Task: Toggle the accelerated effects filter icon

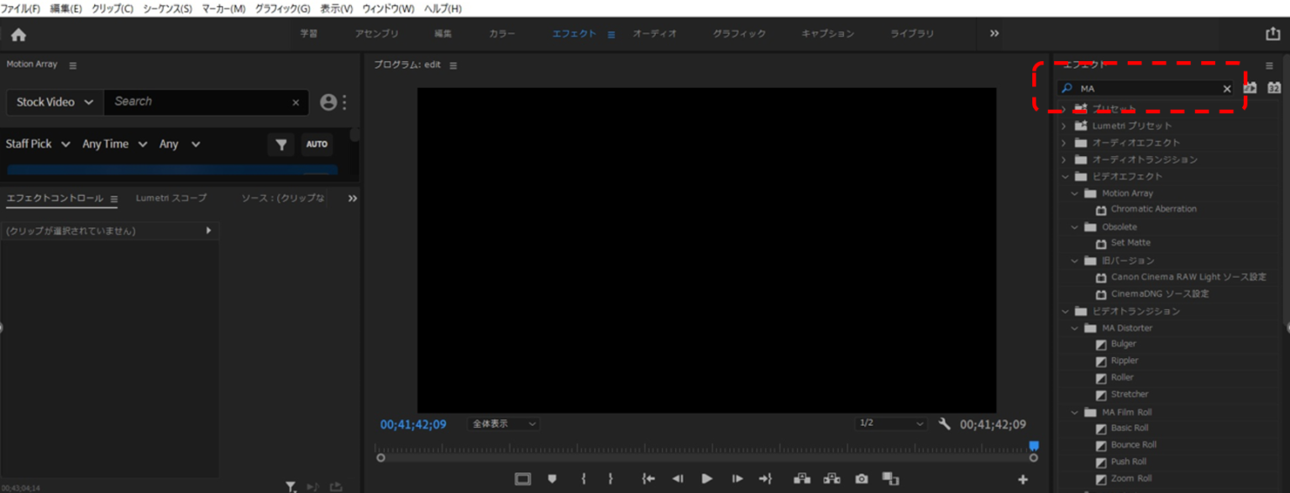Action: click(x=1250, y=87)
